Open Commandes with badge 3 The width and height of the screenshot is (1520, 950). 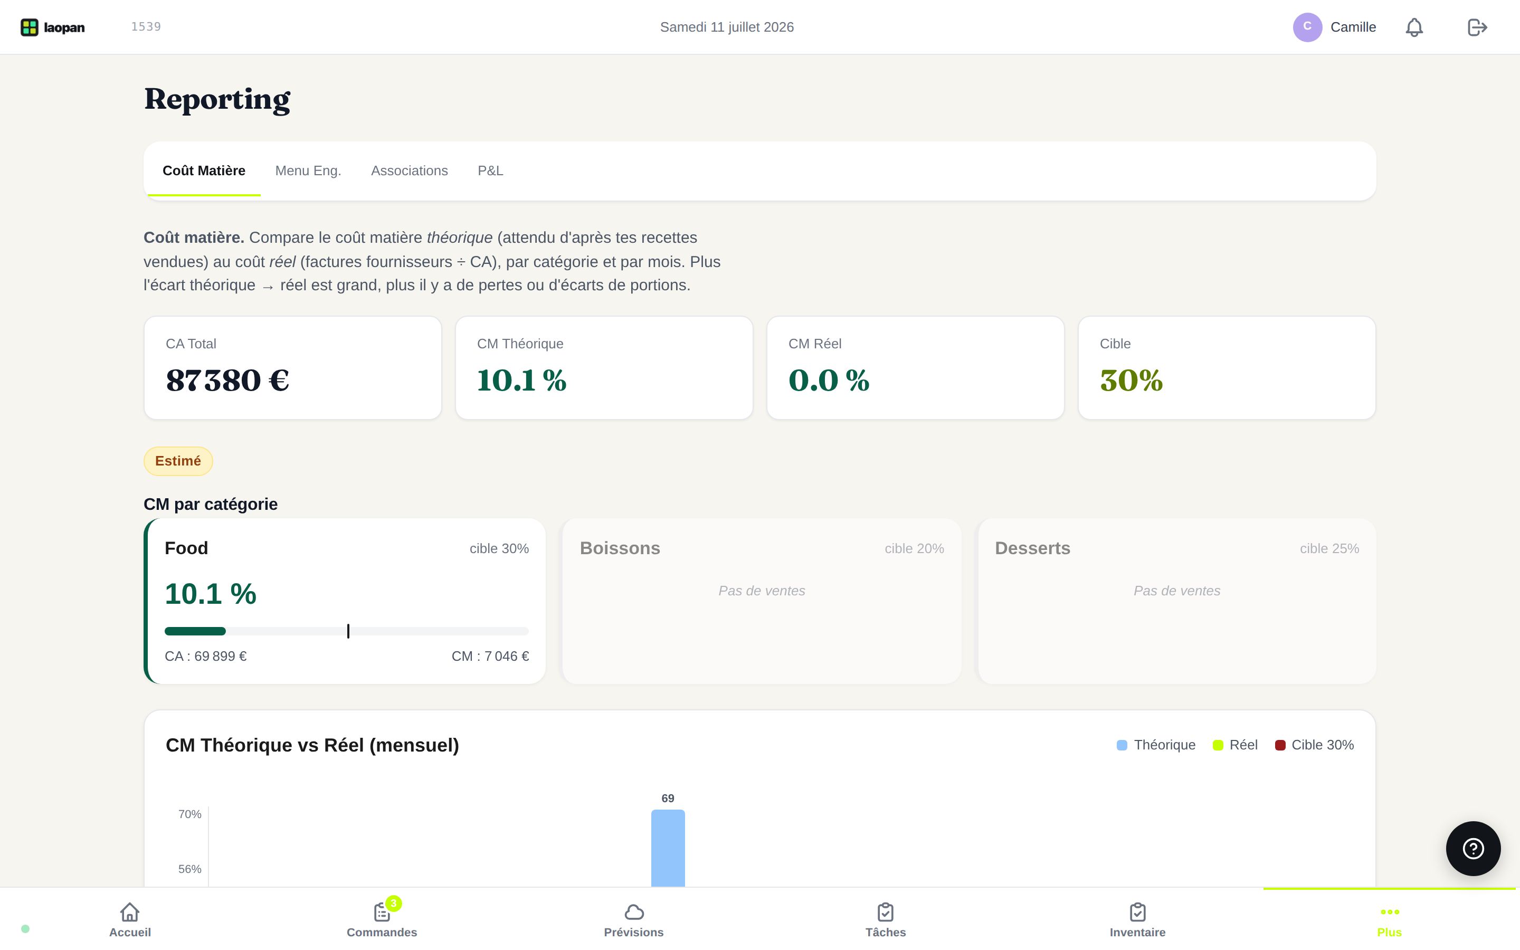pos(382,920)
